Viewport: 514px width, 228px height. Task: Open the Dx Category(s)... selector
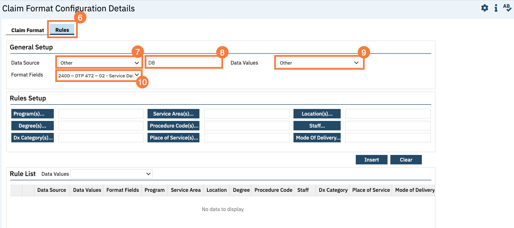33,138
